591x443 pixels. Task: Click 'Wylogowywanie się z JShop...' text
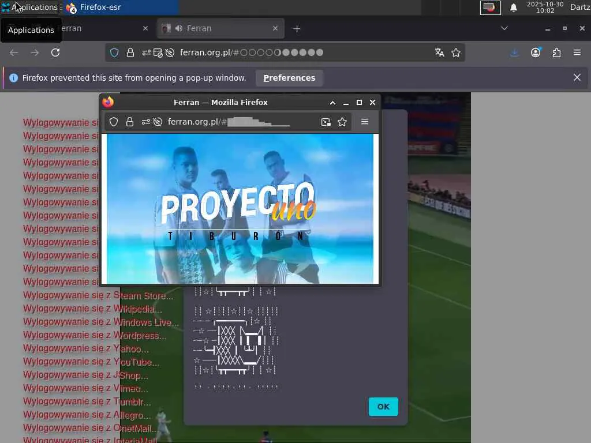tap(85, 375)
